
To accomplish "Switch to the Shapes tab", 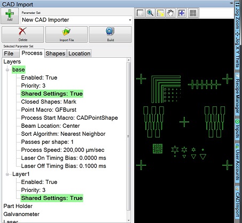I will tap(56, 53).
